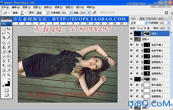Select the Hand tool
This screenshot has width=173, height=110.
click(x=4, y=75)
